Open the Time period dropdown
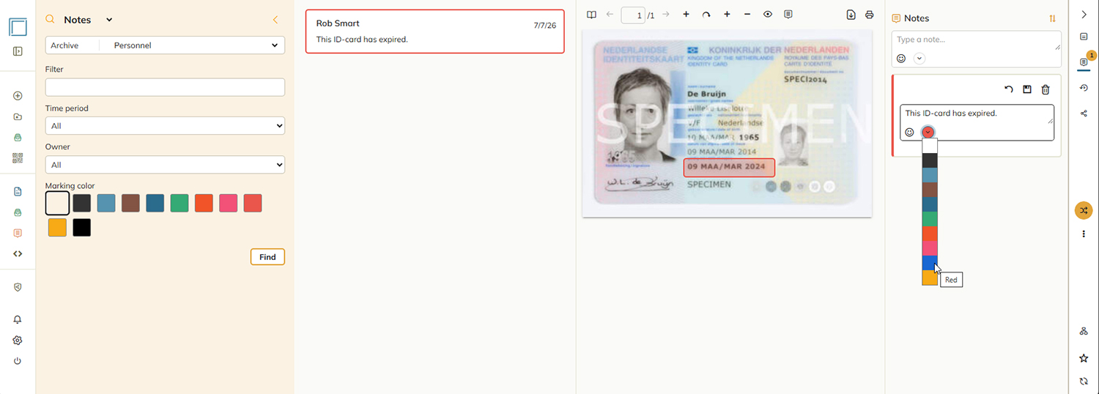The image size is (1099, 394). pyautogui.click(x=165, y=126)
